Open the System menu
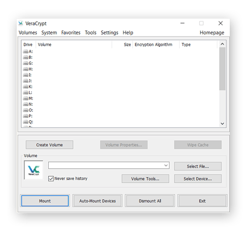 pos(49,33)
